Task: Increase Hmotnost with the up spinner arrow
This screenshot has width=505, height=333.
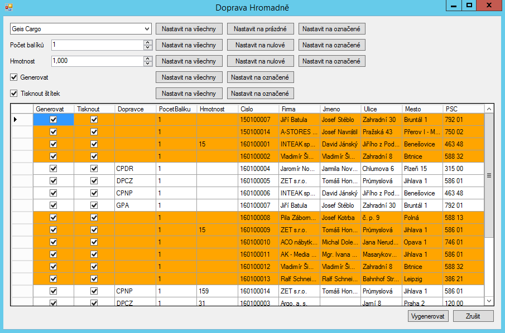Action: (147, 59)
